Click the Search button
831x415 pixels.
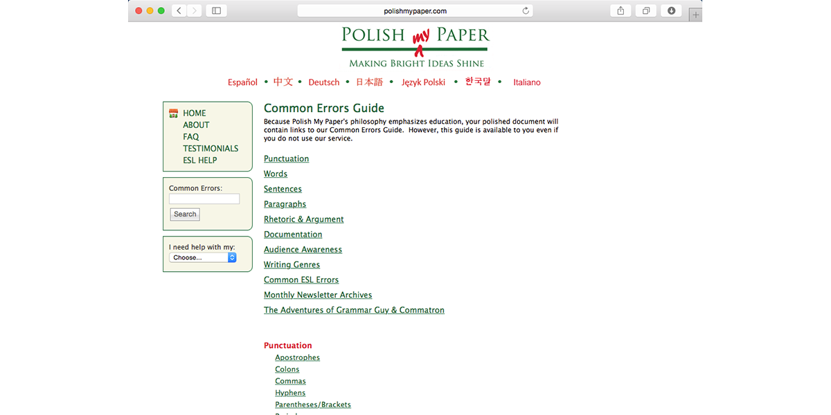(185, 214)
